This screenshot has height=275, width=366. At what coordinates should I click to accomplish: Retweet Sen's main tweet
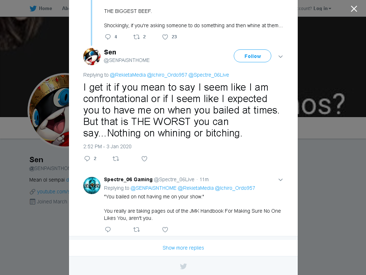pyautogui.click(x=116, y=159)
